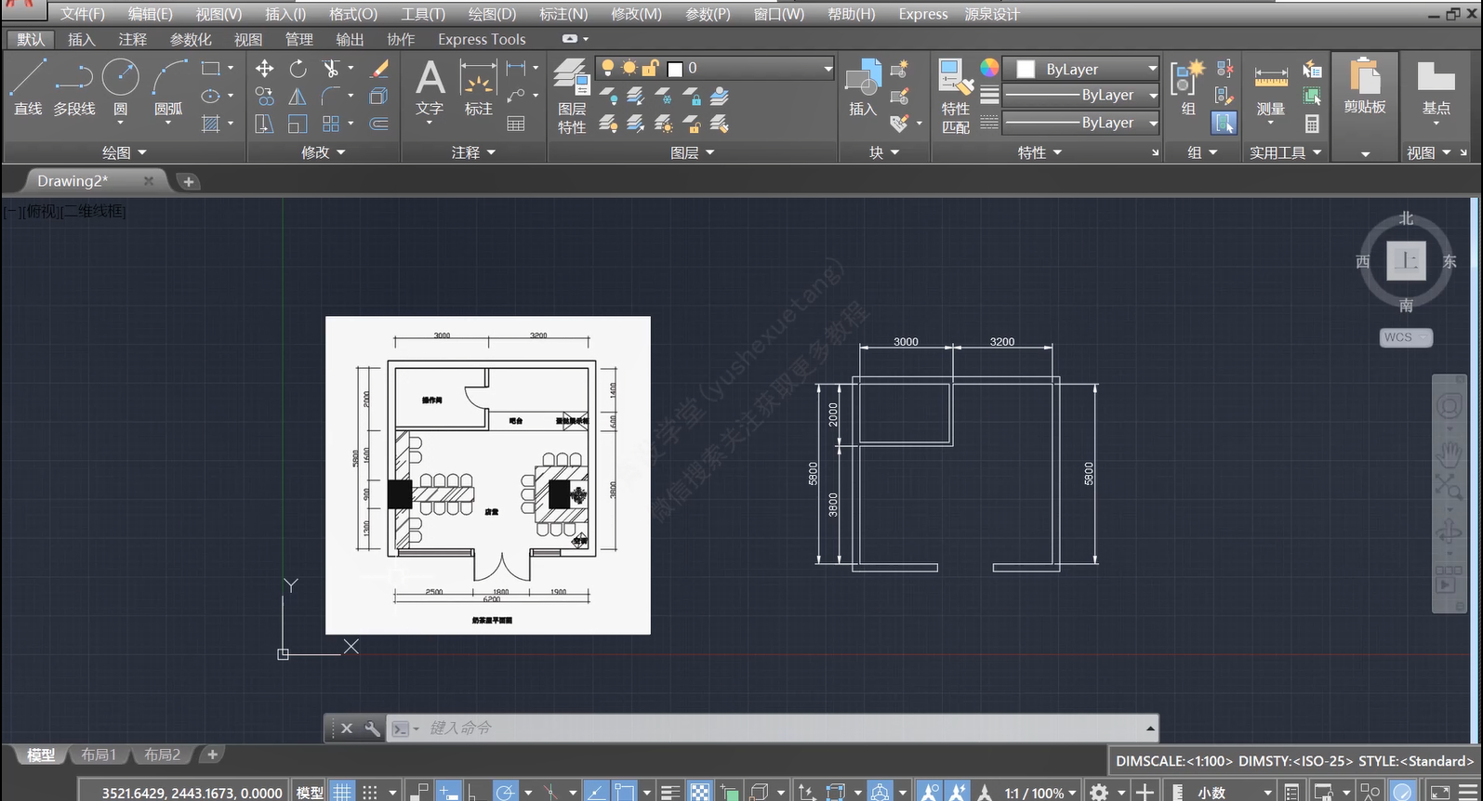Switch to the 参数化 ribbon tab

click(x=191, y=39)
